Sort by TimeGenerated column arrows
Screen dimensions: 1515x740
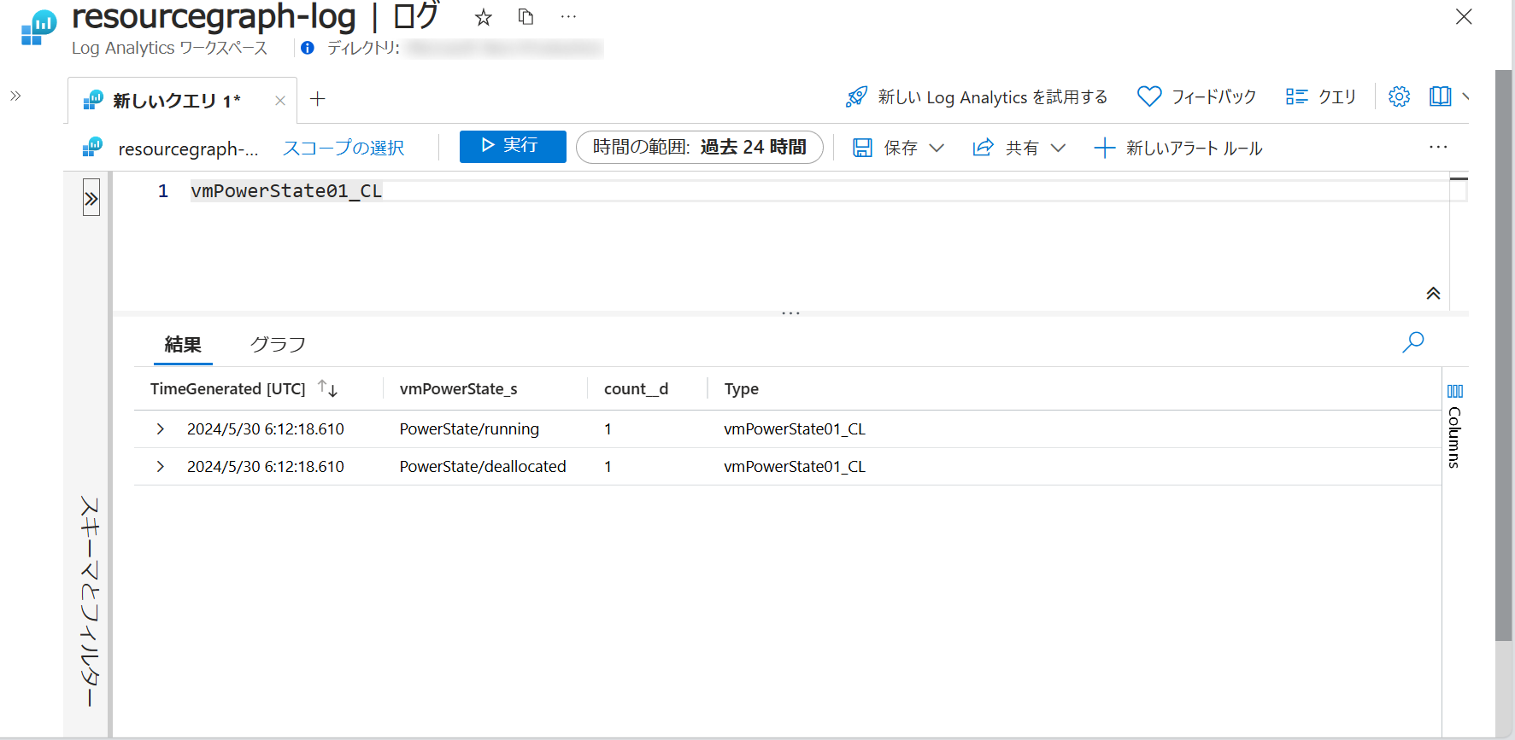coord(328,389)
